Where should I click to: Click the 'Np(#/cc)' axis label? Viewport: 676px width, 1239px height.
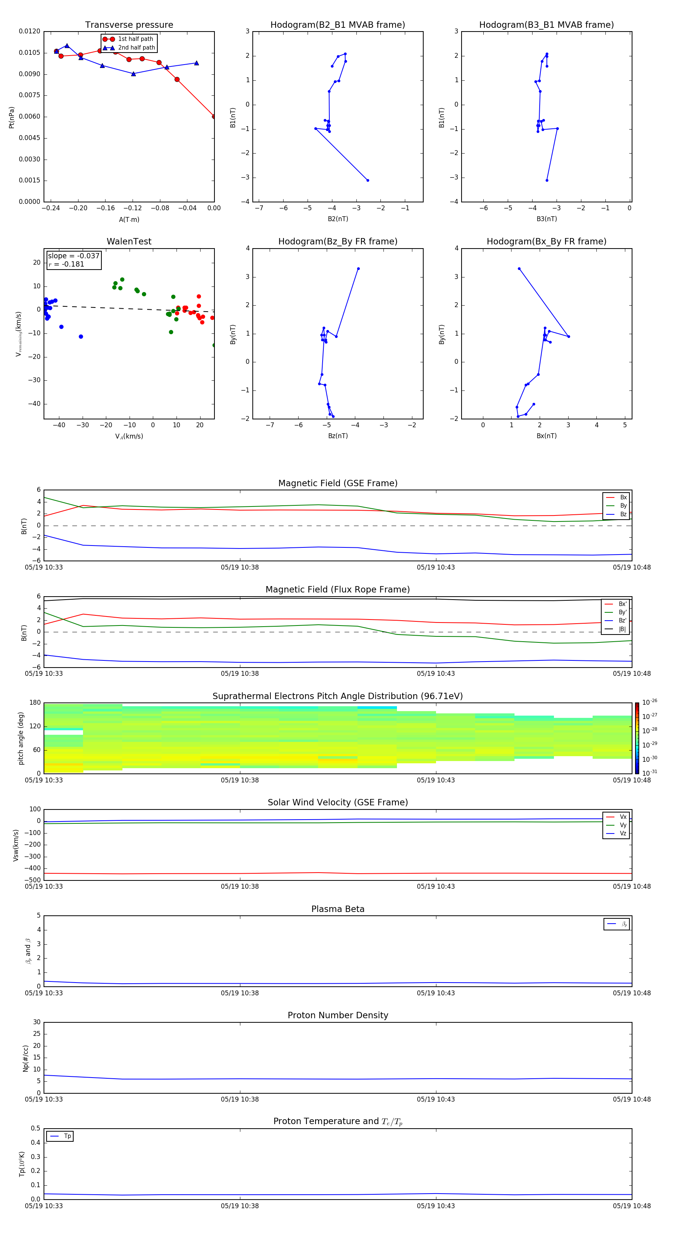[26, 1058]
